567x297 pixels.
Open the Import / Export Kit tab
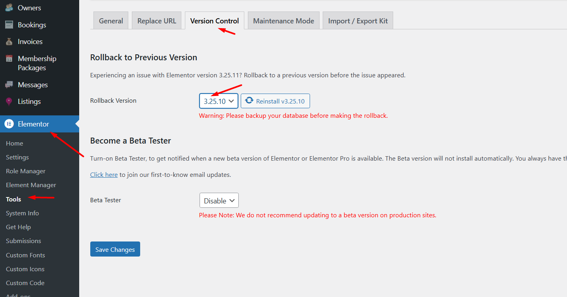[x=358, y=21]
